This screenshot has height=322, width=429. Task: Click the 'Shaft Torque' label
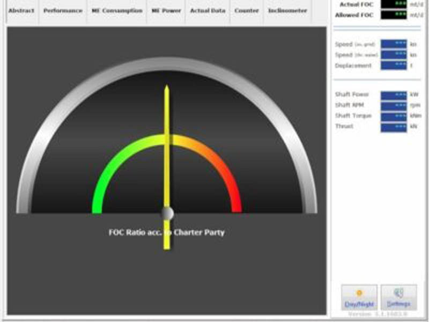pos(353,116)
